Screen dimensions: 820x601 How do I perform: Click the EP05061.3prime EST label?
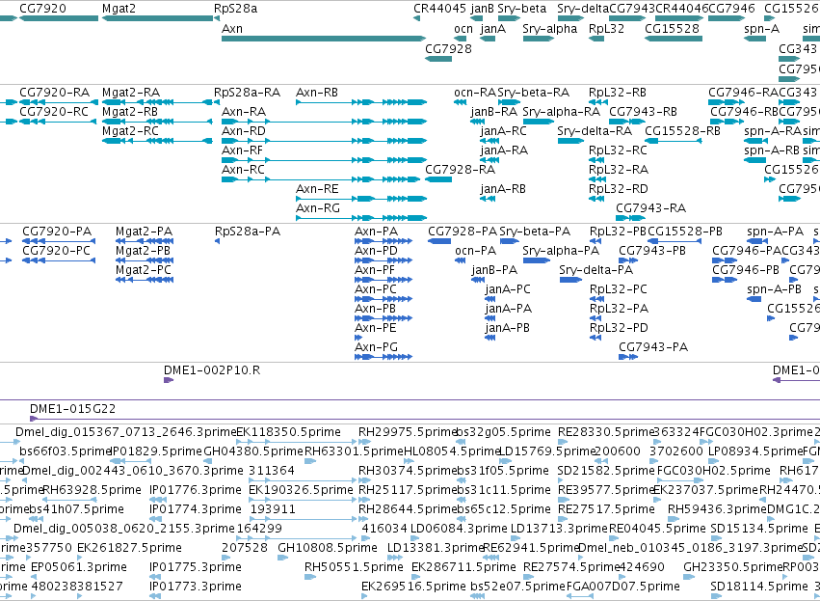click(x=78, y=567)
